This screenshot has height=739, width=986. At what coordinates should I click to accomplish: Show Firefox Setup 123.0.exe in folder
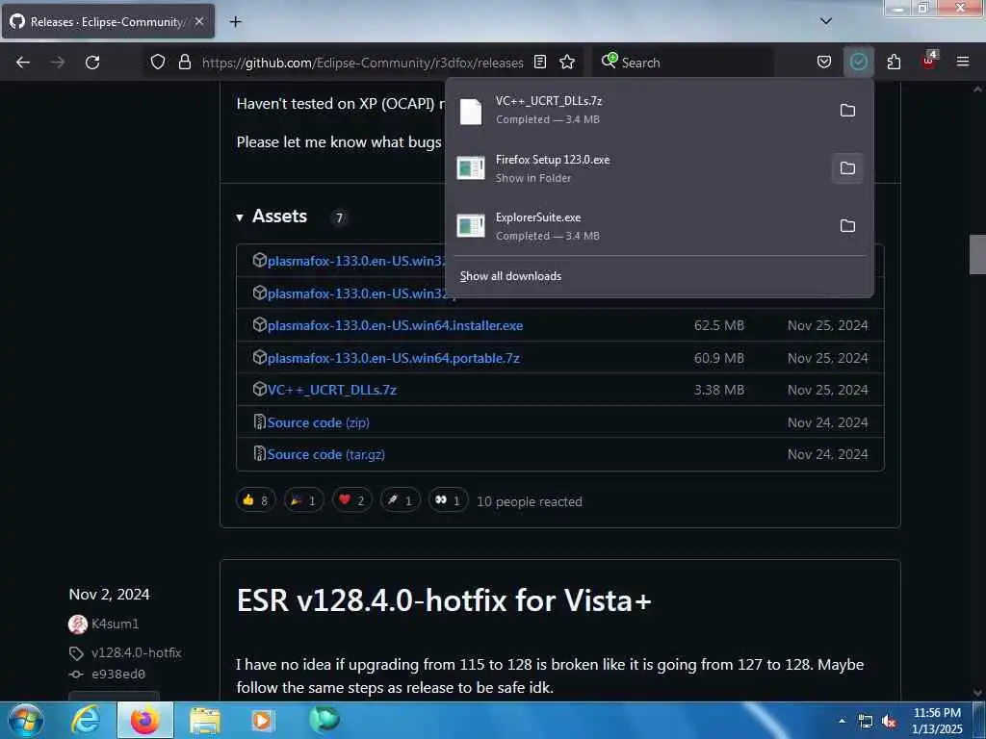pyautogui.click(x=847, y=168)
